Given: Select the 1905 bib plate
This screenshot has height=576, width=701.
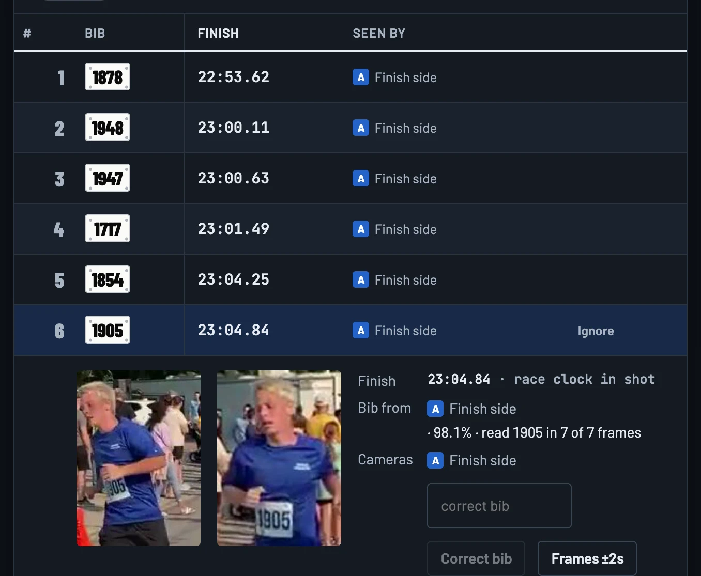Looking at the screenshot, I should [108, 330].
